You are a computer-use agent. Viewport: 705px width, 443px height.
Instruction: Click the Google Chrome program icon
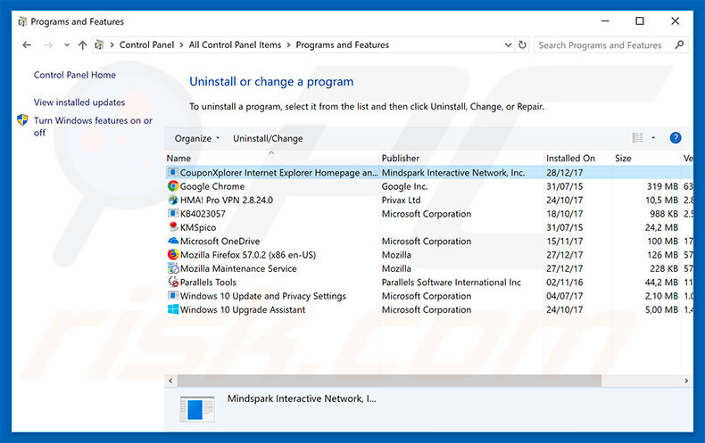tap(172, 186)
